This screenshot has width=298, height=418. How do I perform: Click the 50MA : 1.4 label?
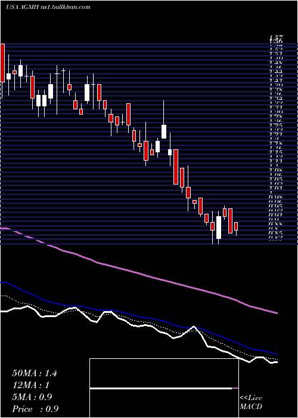click(x=35, y=373)
